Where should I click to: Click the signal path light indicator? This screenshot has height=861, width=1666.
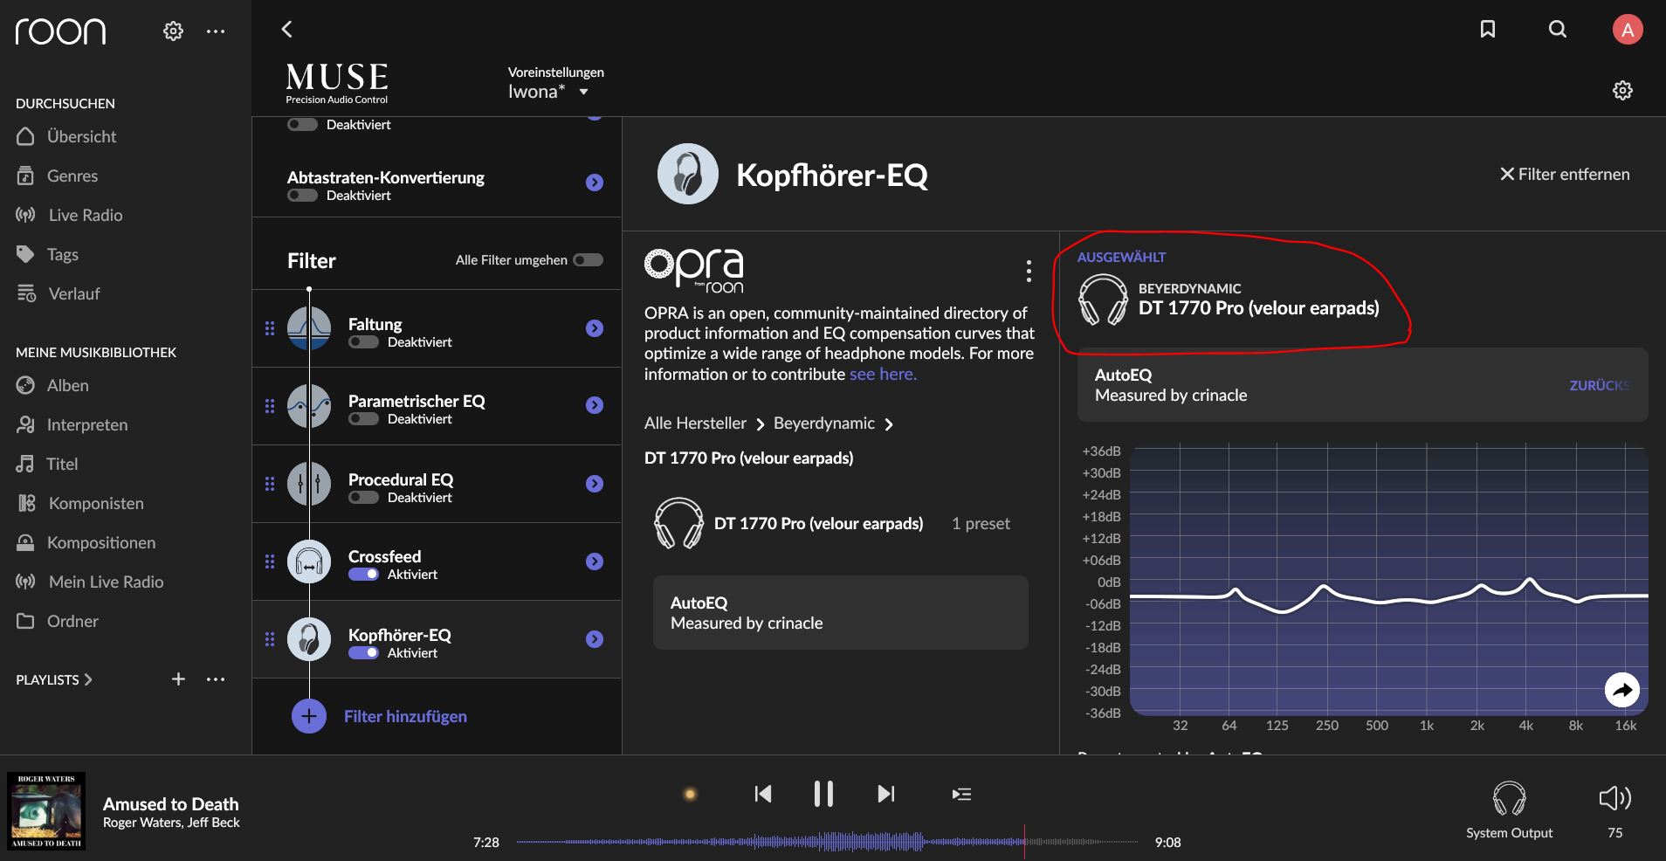(690, 794)
